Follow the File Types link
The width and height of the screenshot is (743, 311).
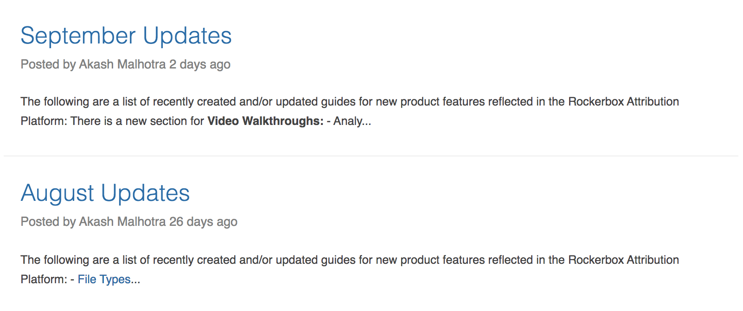coord(104,280)
